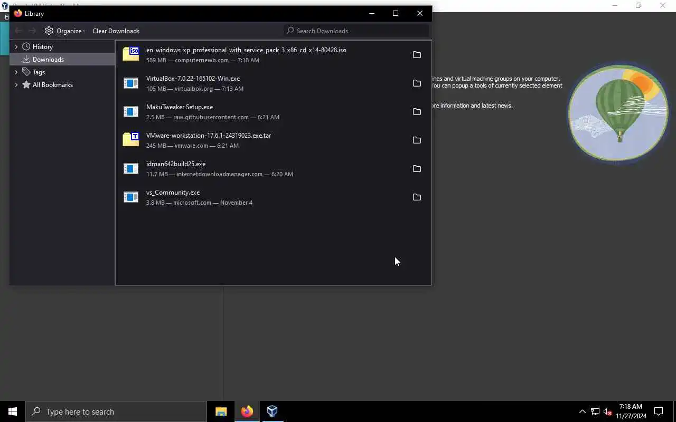The width and height of the screenshot is (676, 422).
Task: Close the Library window
Action: (420, 13)
